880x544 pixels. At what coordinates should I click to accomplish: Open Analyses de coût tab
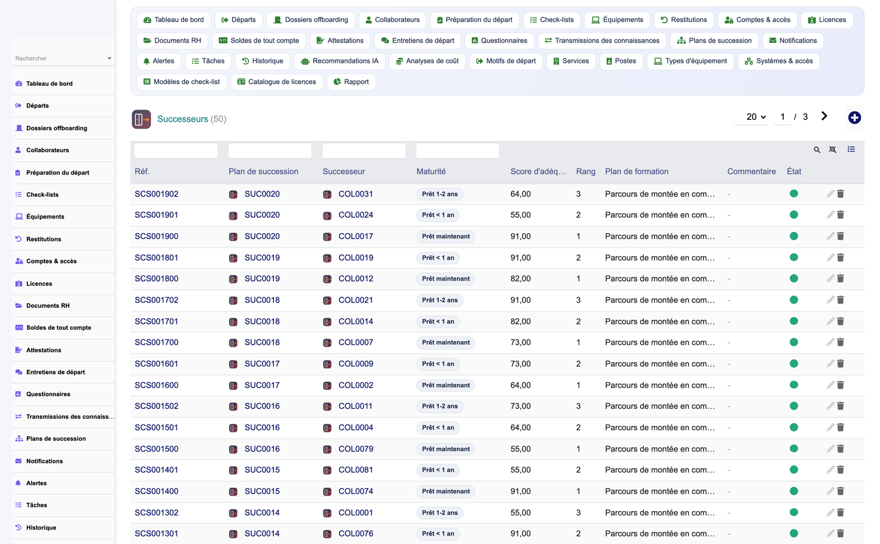click(x=427, y=61)
